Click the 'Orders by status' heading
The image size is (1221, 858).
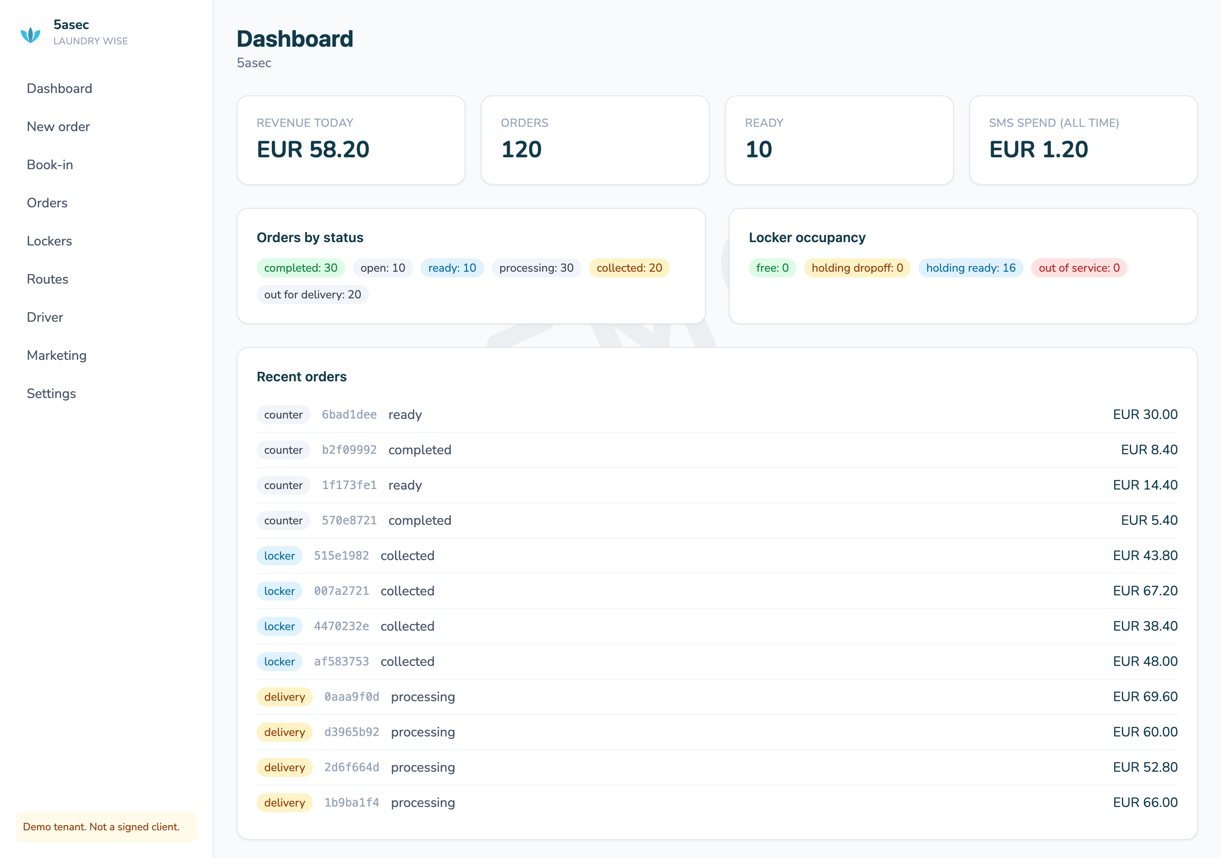coord(310,238)
